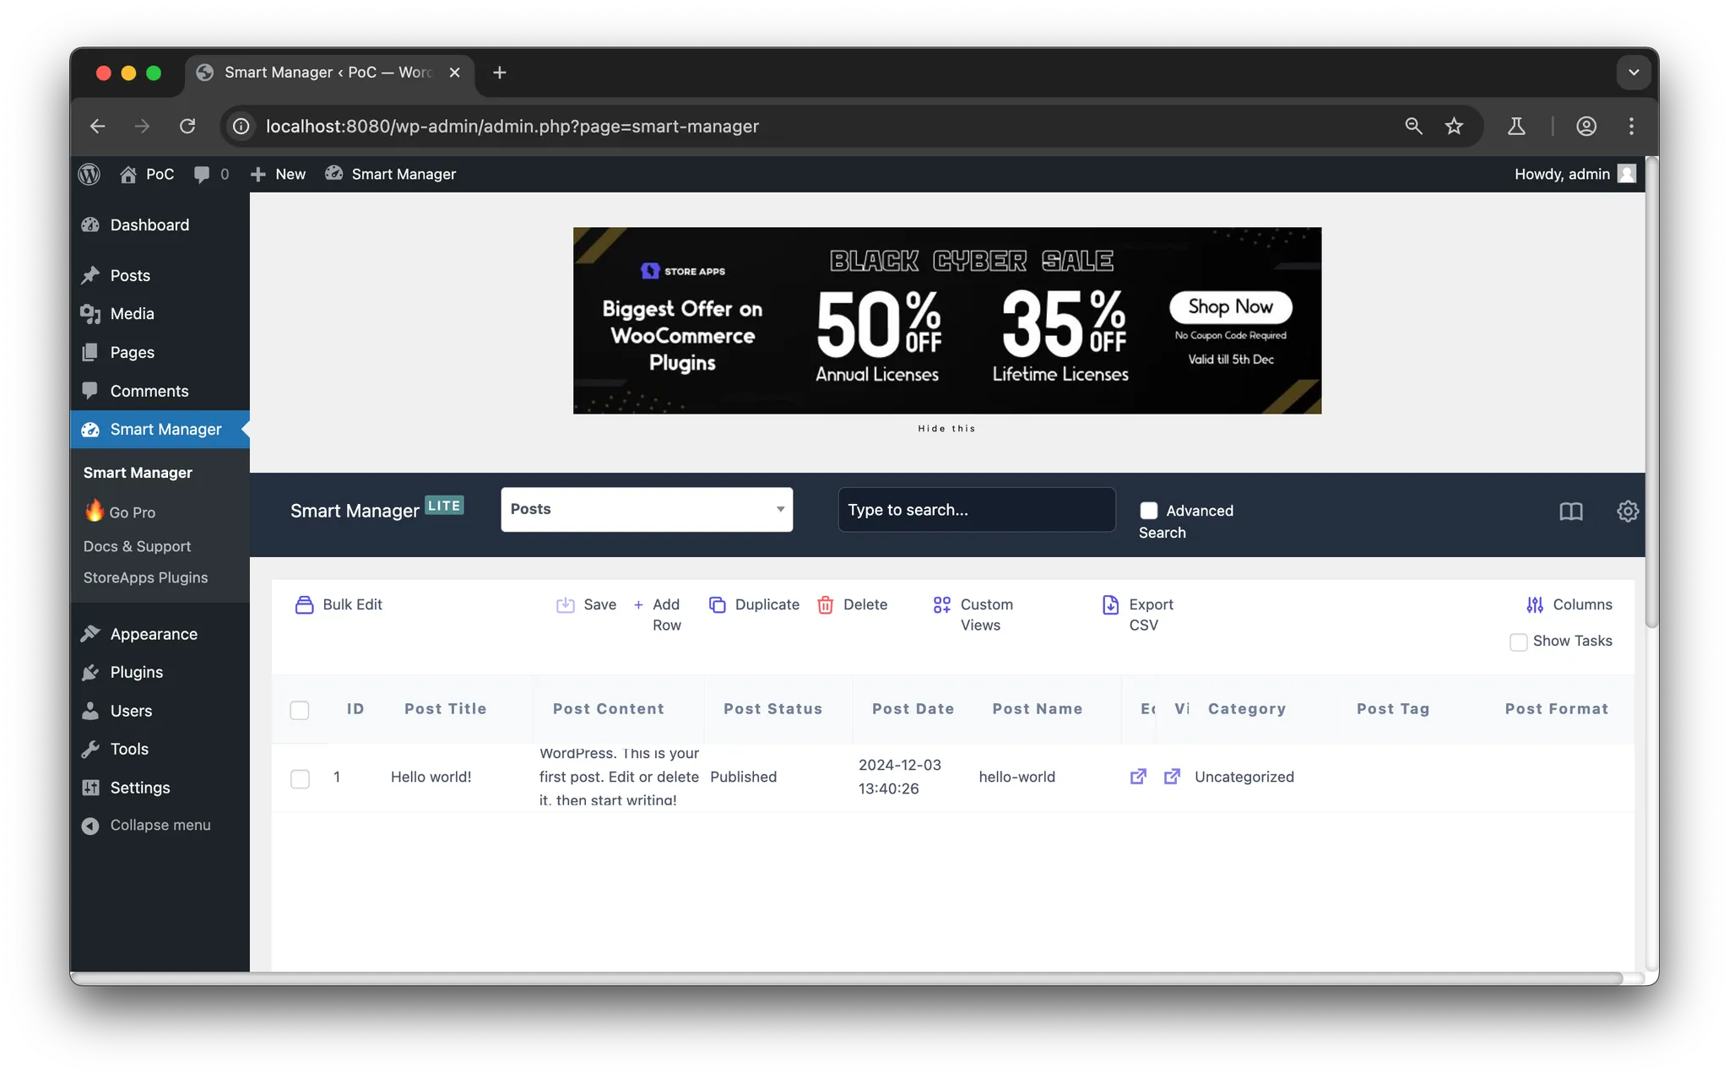The width and height of the screenshot is (1729, 1078).
Task: Open Custom Views via its grid icon
Action: click(x=941, y=604)
